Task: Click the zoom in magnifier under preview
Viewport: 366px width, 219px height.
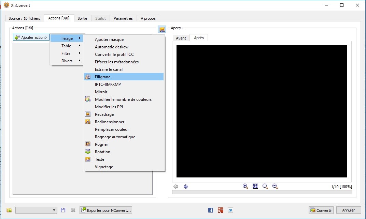Action: [x=245, y=186]
